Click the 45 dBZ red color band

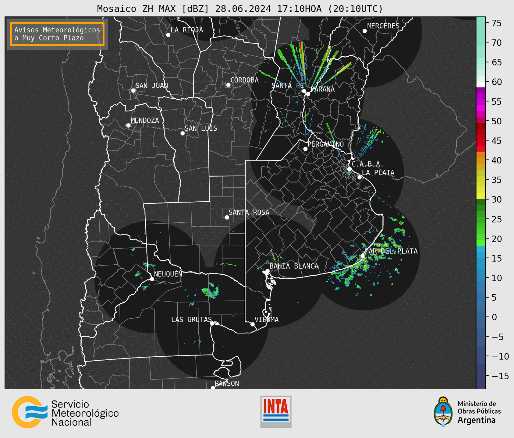(481, 141)
